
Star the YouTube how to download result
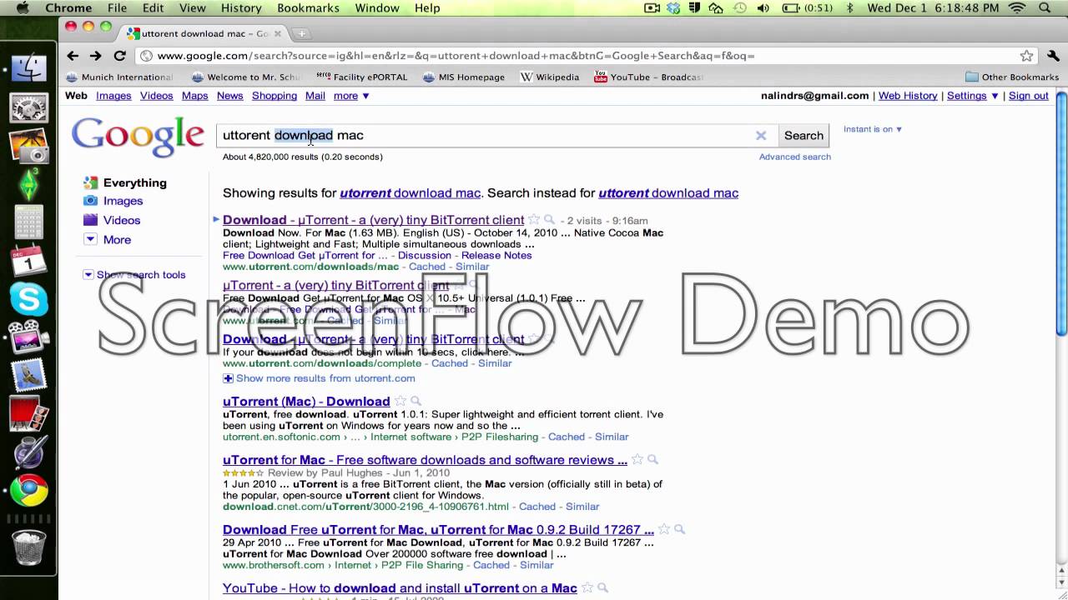coord(587,588)
